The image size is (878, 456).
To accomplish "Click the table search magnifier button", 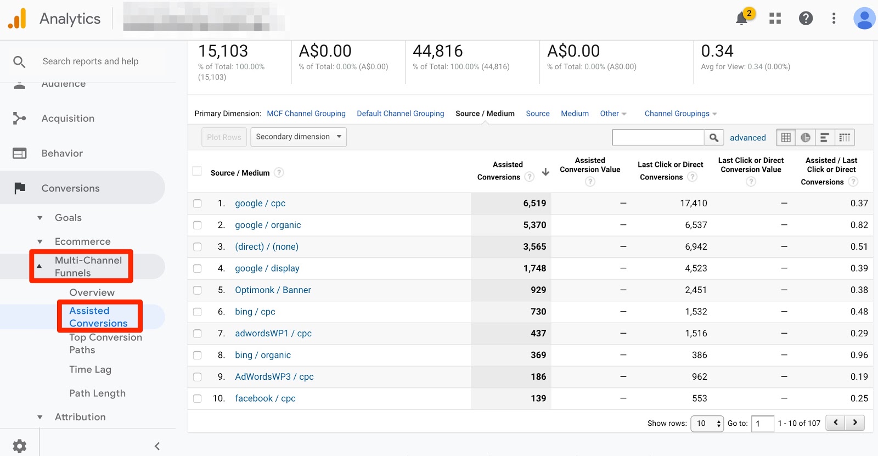I will click(x=713, y=138).
